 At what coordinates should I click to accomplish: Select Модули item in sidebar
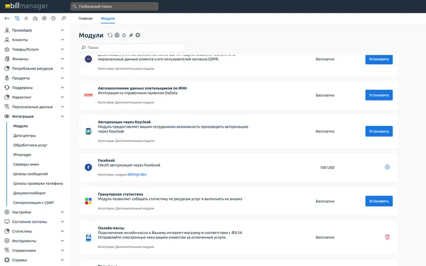point(20,126)
